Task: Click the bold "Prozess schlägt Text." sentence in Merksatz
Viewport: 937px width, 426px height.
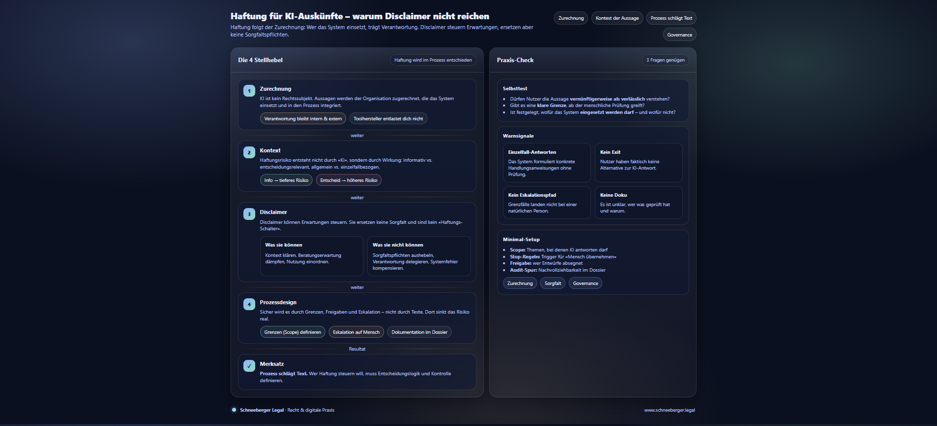Action: click(x=283, y=374)
